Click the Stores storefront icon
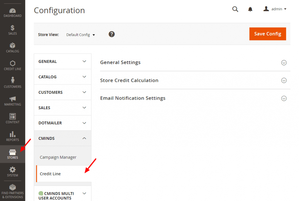 (x=13, y=152)
